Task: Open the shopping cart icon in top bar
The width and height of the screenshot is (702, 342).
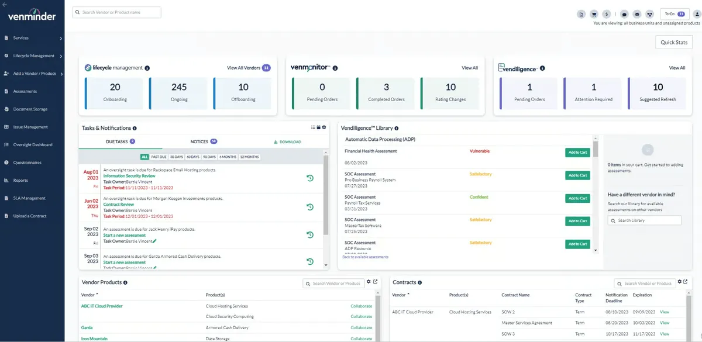Action: [x=594, y=14]
